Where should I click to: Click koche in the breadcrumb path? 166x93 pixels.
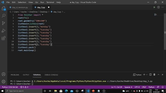24,12
